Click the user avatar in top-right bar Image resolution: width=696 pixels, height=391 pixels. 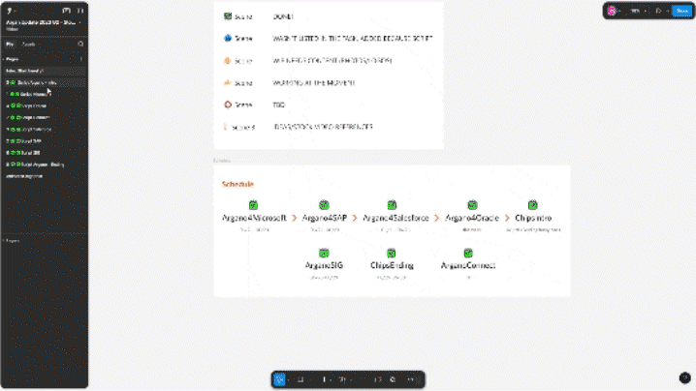[612, 12]
